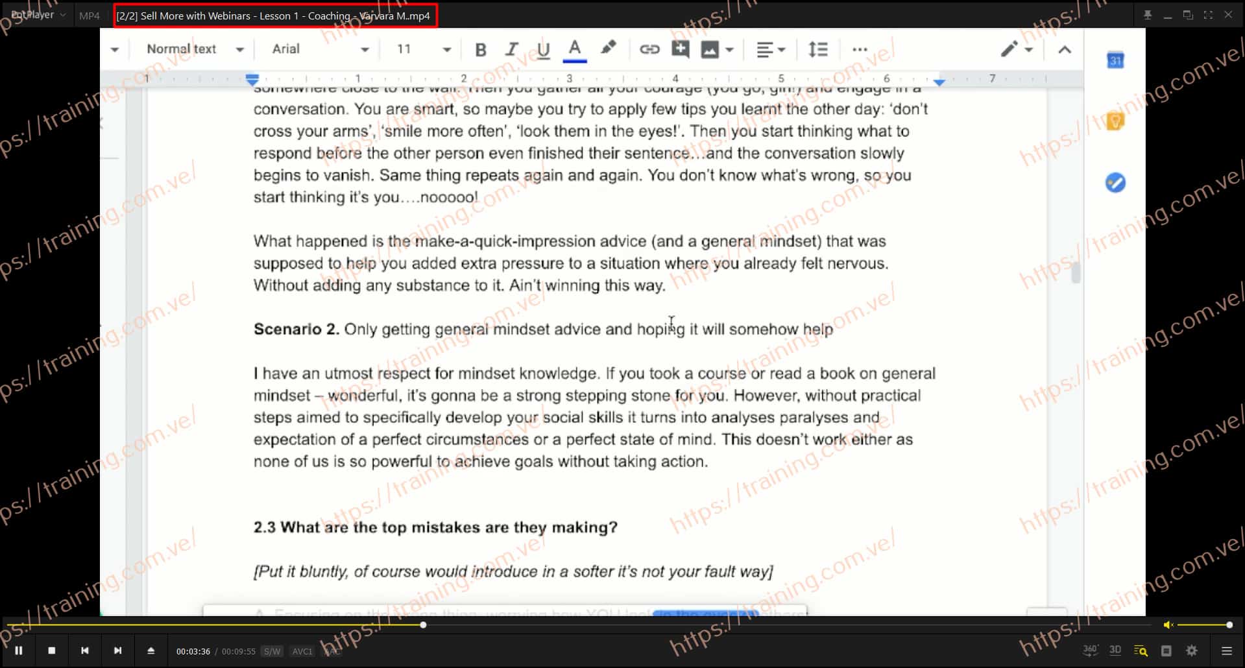Screen dimensions: 1245x668
Task: Open the editing mode pencil dropdown
Action: click(1017, 49)
